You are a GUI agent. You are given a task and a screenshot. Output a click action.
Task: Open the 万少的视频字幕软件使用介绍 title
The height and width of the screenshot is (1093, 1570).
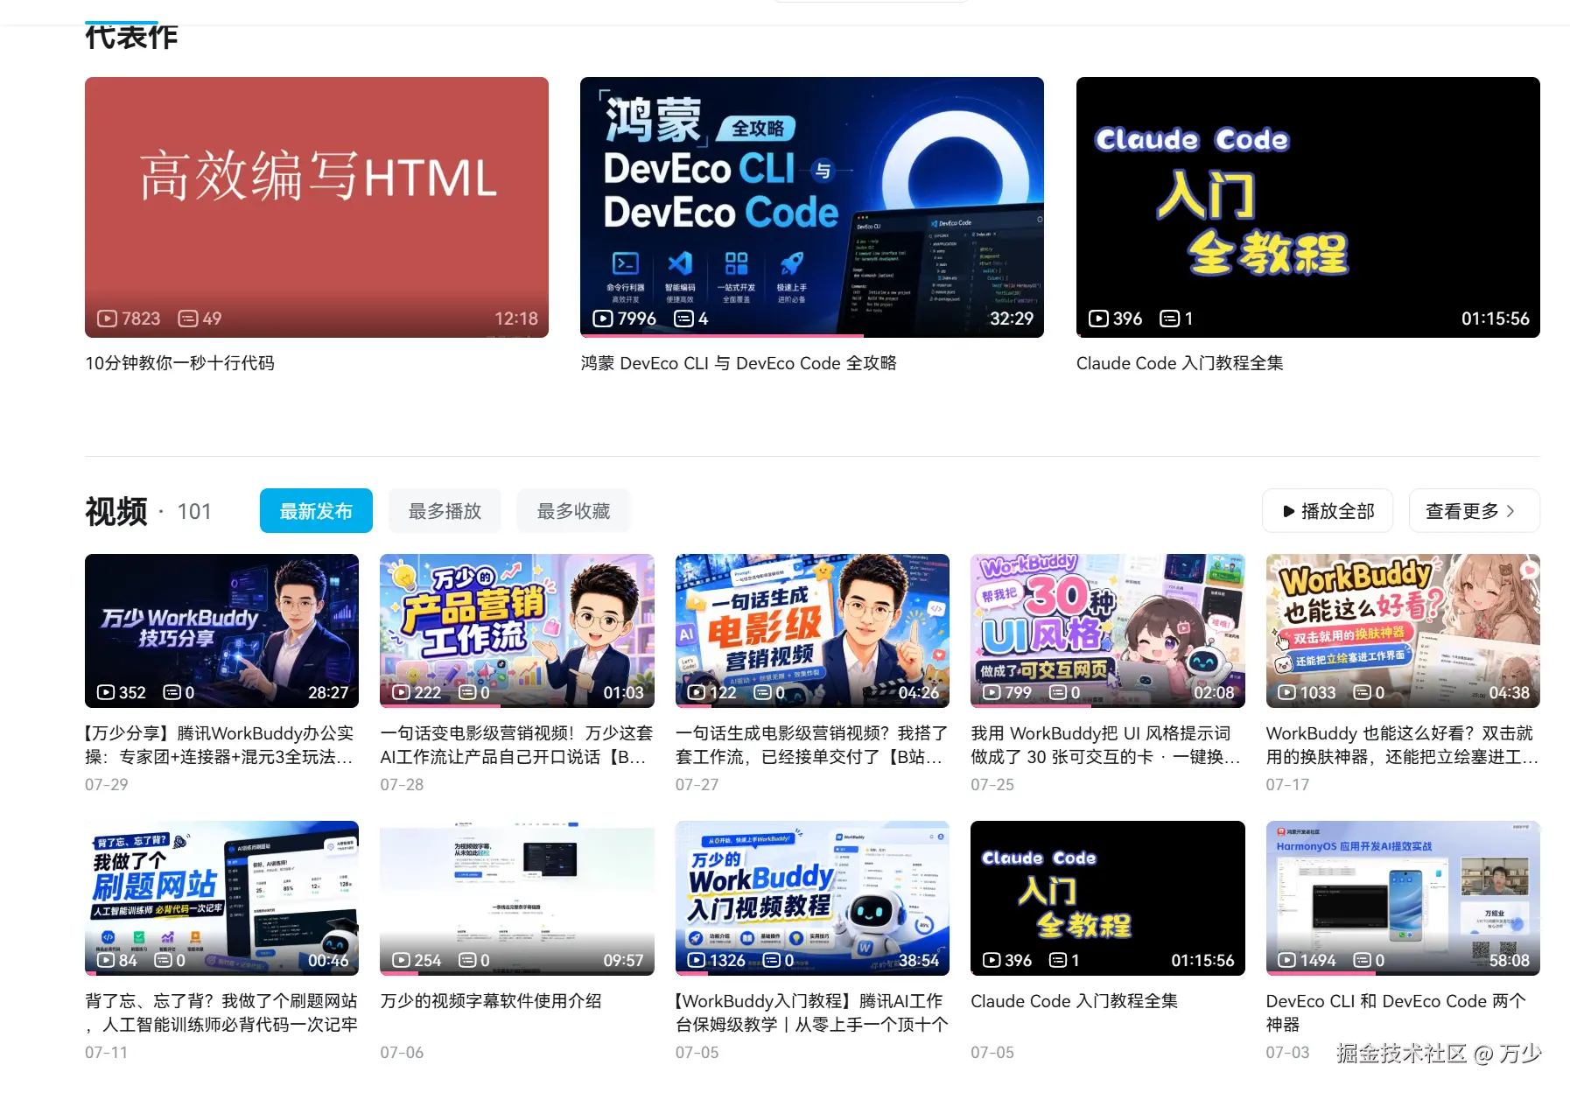tap(491, 1001)
